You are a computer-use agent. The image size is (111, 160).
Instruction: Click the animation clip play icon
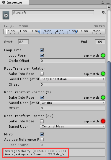(6, 15)
